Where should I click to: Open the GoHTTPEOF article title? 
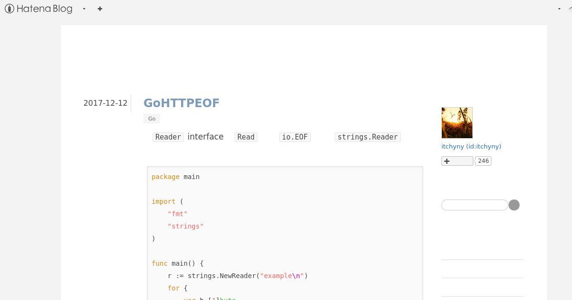182,103
